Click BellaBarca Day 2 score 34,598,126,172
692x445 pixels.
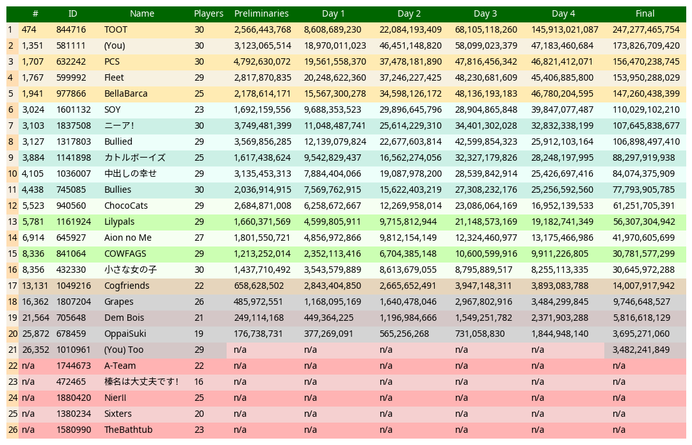tap(410, 93)
